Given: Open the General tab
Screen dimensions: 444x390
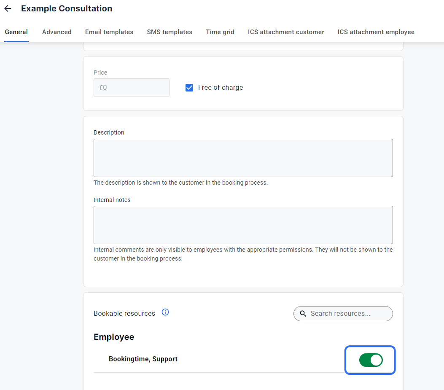Looking at the screenshot, I should click(x=16, y=32).
